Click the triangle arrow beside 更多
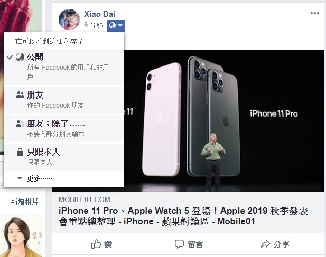The height and width of the screenshot is (257, 326). (20, 178)
